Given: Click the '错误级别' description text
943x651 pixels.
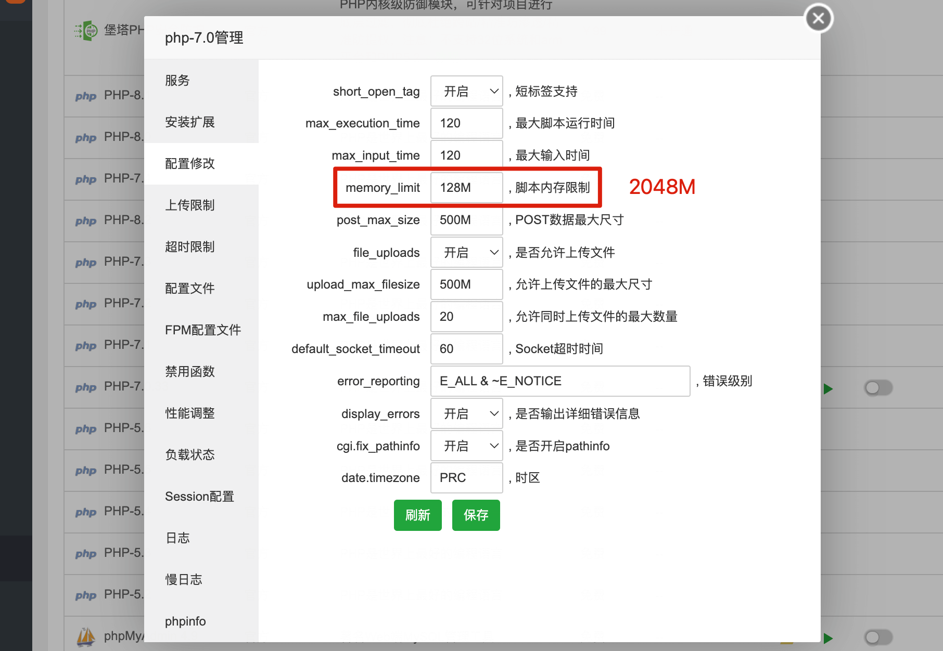Looking at the screenshot, I should [728, 381].
